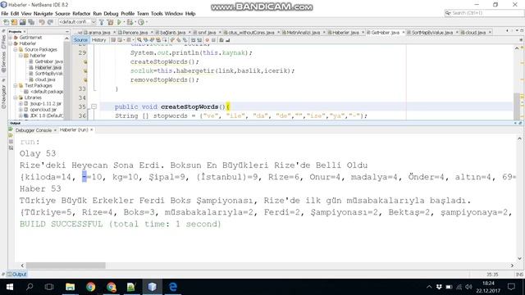The image size is (525, 295).
Task: Switch to the Haberler.java editor tab
Action: coord(345,33)
